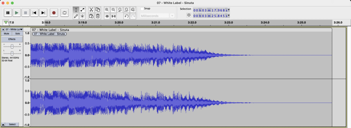Start recording with the red Record button
Image resolution: width=351 pixels, height=128 pixels.
click(x=54, y=13)
